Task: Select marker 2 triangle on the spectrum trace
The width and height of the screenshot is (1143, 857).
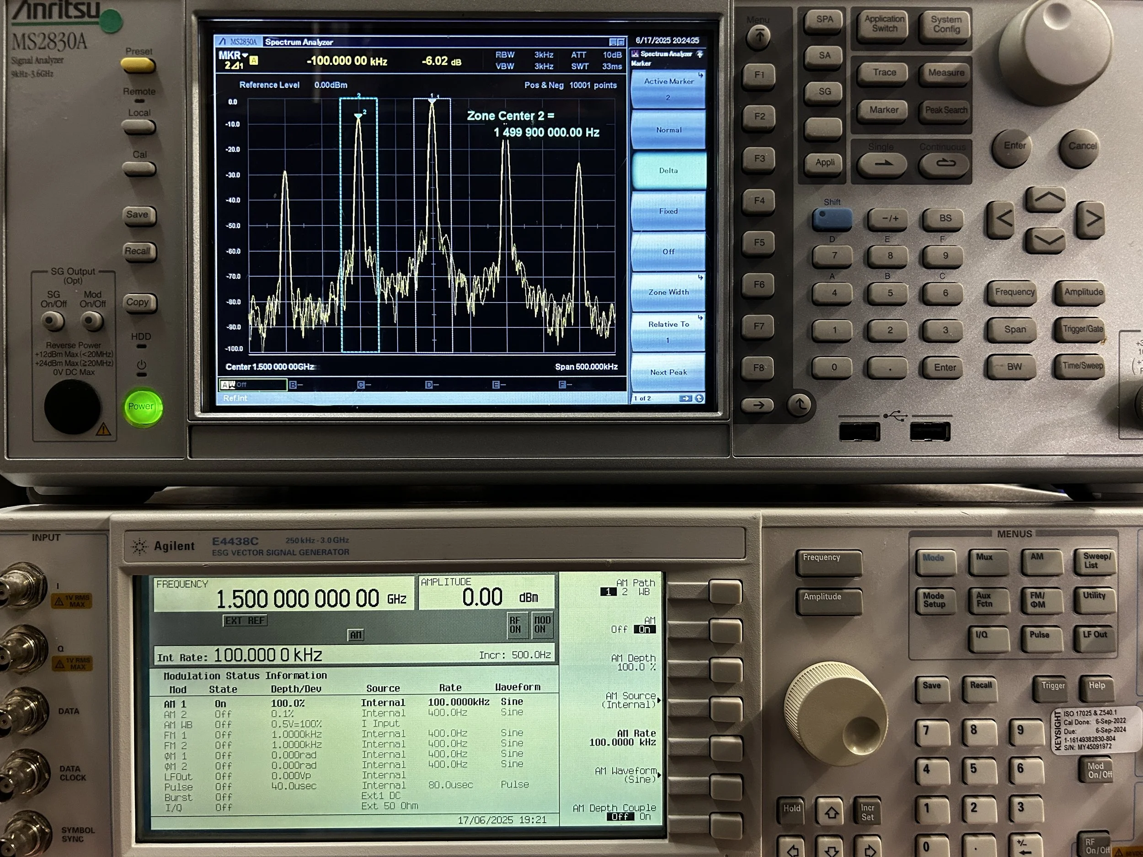Action: [358, 116]
